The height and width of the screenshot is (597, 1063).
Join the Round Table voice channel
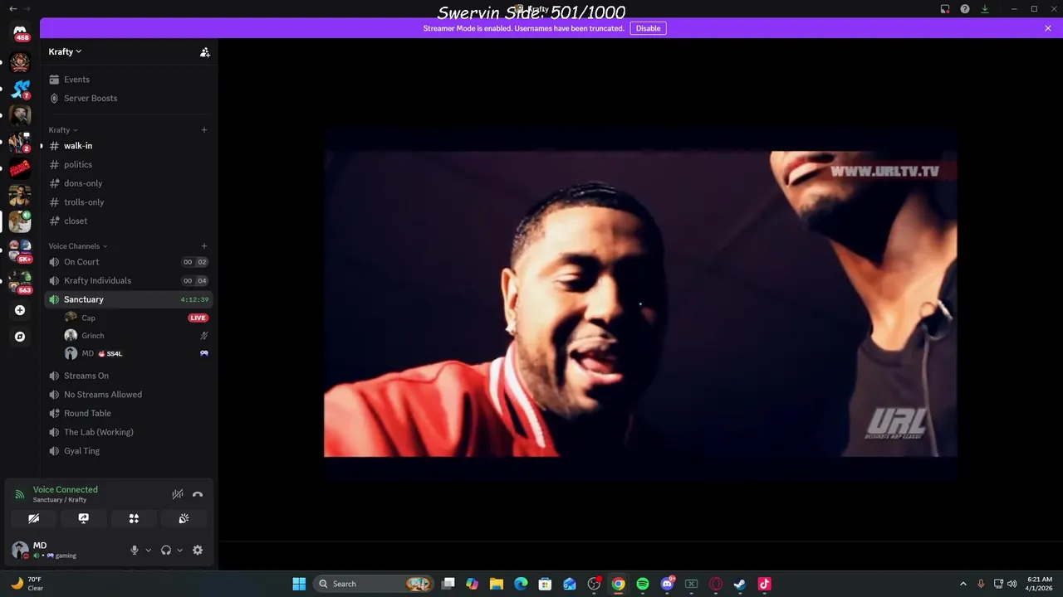(x=129, y=413)
